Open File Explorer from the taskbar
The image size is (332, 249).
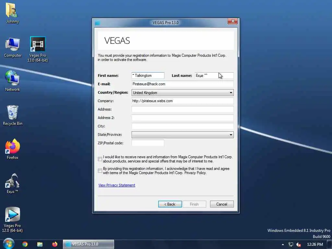(40, 244)
